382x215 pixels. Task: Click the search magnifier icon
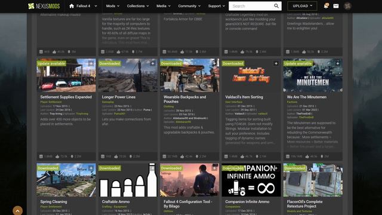(276, 6)
